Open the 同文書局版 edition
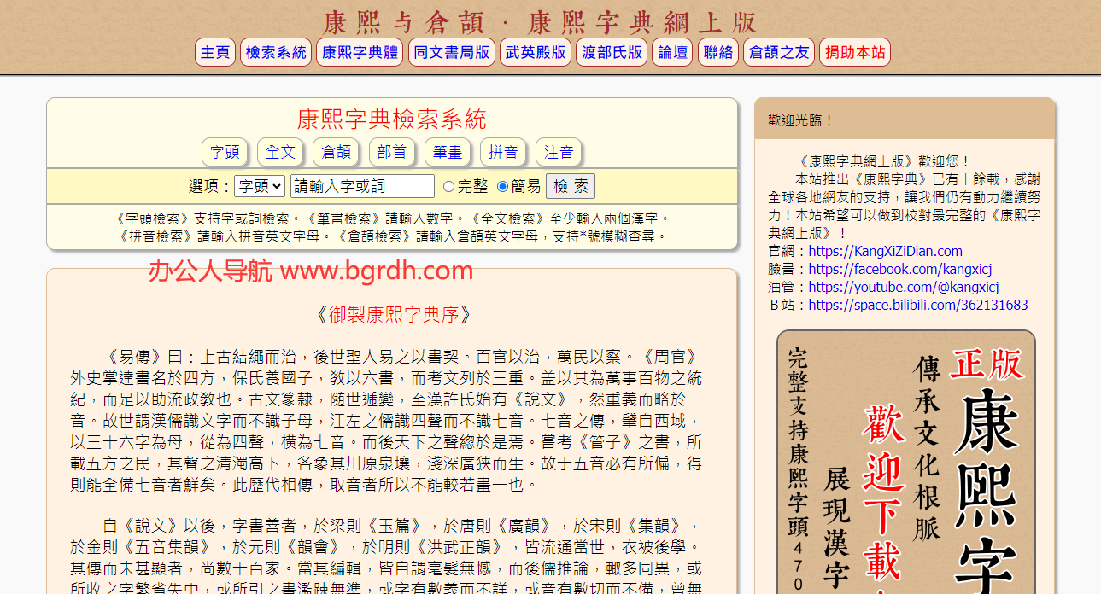The image size is (1101, 594). 451,52
